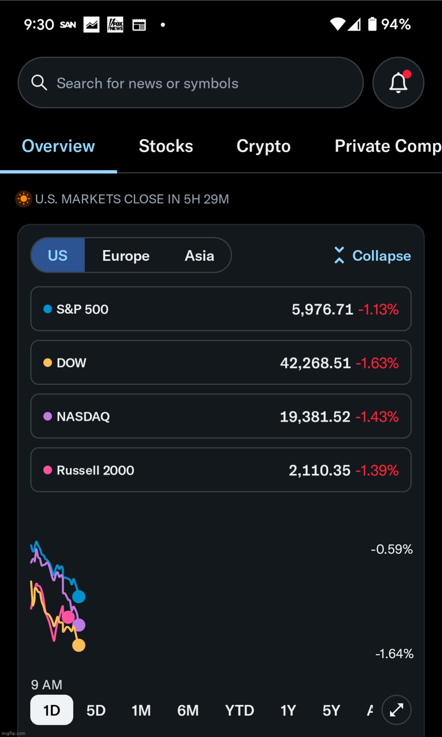Tap the search magnifier icon
Screen dimensions: 442x737
(39, 82)
